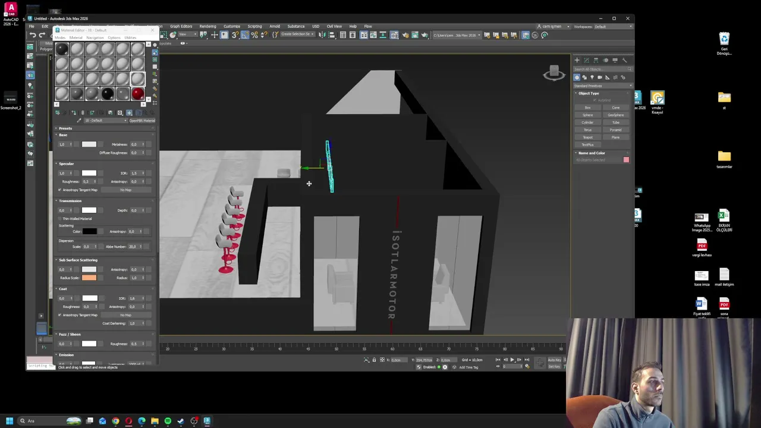
Task: Open the Display panel icon
Action: click(615, 60)
